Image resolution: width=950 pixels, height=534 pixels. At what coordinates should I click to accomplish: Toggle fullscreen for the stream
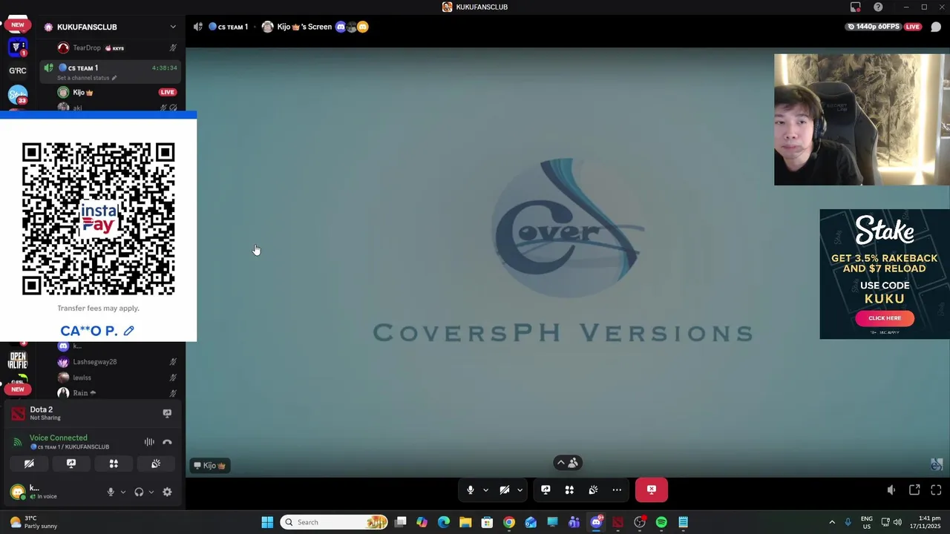click(936, 489)
